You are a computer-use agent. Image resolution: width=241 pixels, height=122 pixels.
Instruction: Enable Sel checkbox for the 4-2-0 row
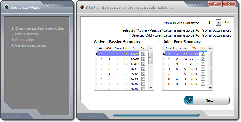(143, 79)
